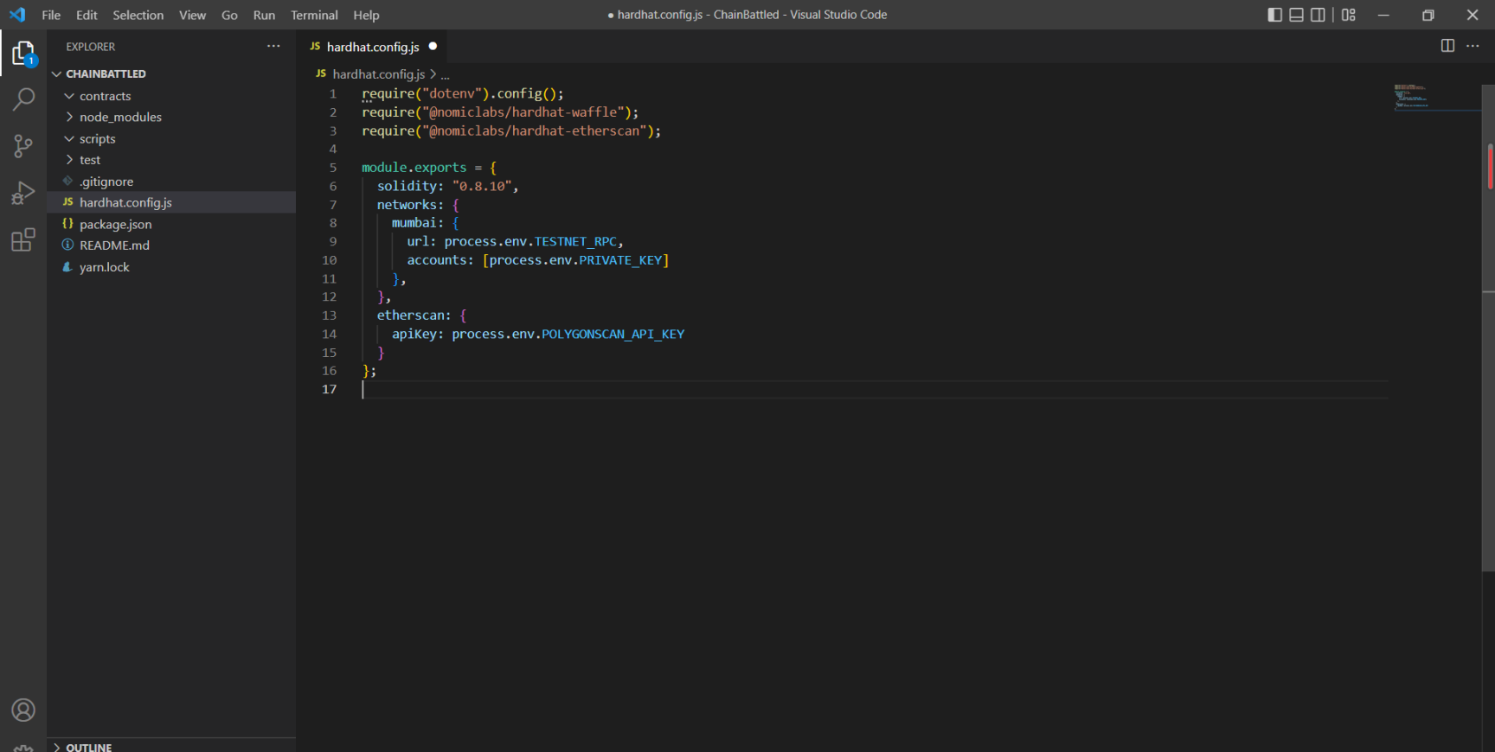The image size is (1495, 752).
Task: Open README.md in the file tree
Action: (x=114, y=245)
